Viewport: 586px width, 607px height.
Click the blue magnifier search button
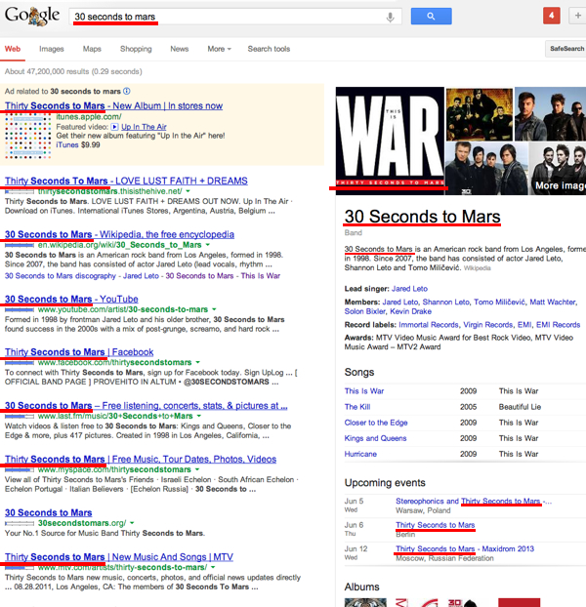coord(431,17)
